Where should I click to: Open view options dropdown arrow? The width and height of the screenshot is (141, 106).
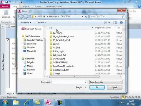click(x=109, y=23)
